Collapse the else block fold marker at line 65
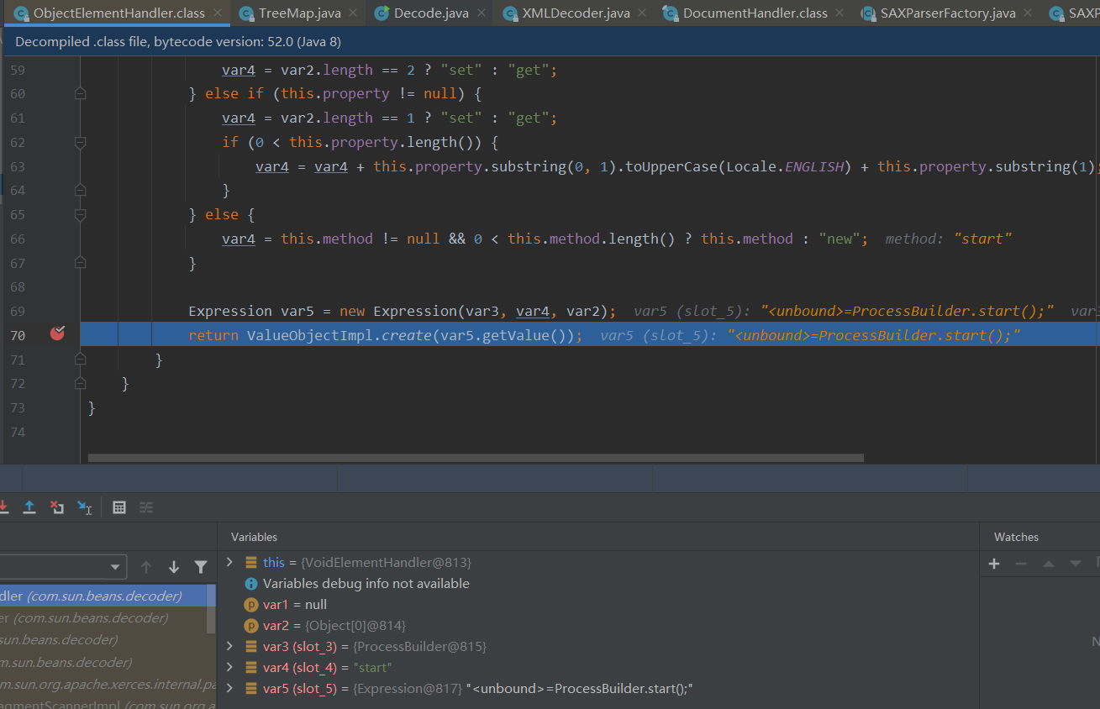Viewport: 1100px width, 709px height. [x=81, y=215]
